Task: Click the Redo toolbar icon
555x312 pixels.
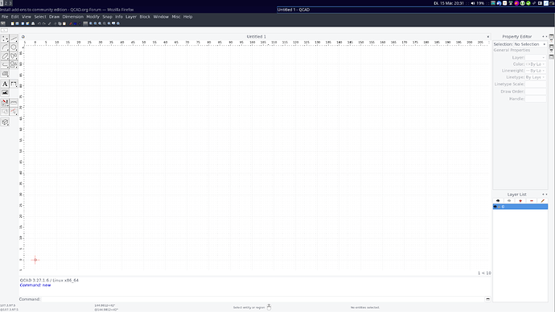Action: click(44, 23)
